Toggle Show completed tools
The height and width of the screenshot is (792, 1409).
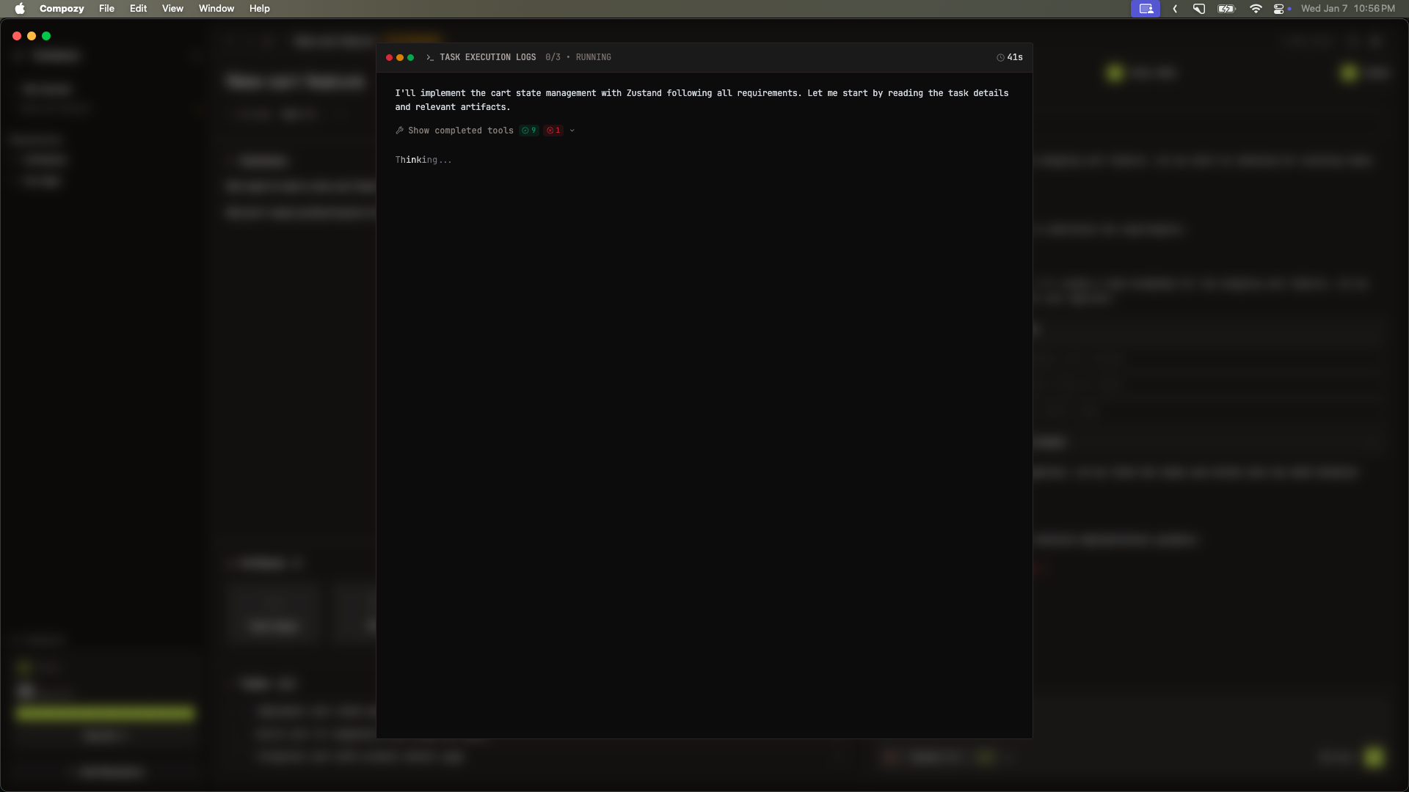[x=461, y=131]
